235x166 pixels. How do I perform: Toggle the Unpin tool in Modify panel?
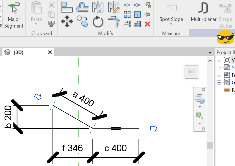[147, 5]
